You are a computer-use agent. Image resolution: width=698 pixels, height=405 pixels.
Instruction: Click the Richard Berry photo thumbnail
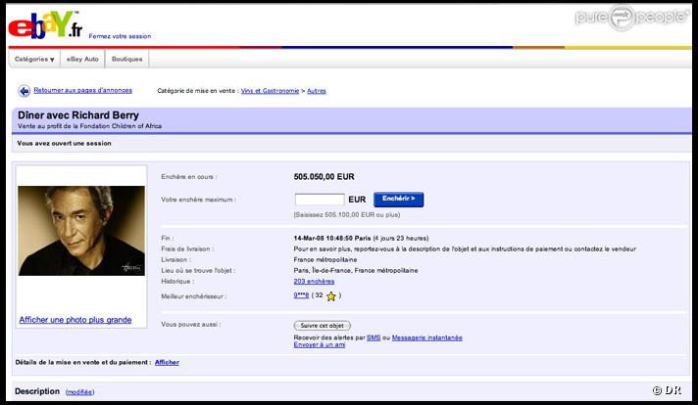[81, 231]
